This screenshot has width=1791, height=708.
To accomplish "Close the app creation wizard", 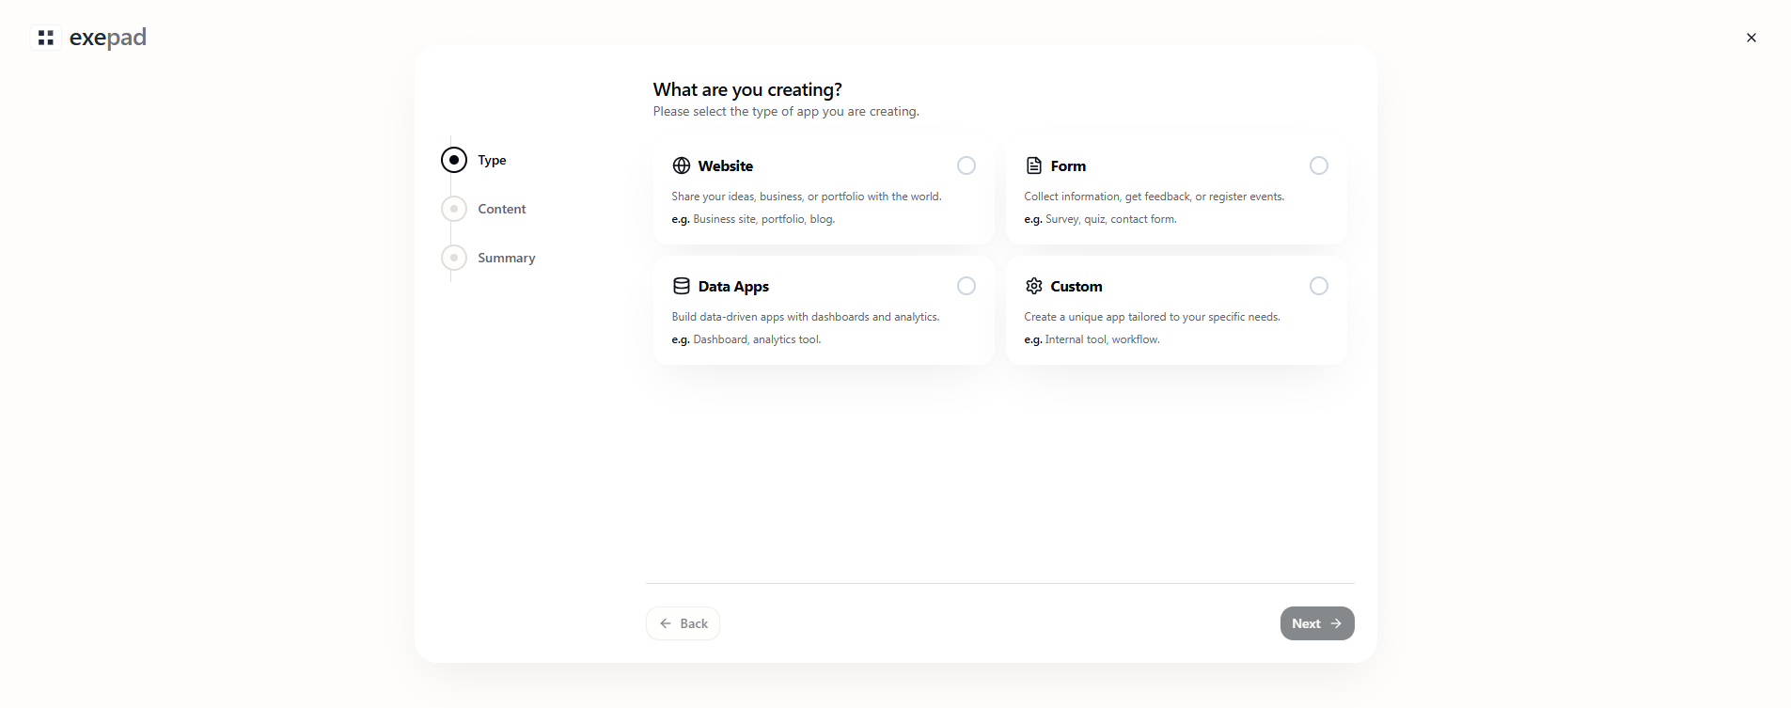I will [x=1751, y=38].
